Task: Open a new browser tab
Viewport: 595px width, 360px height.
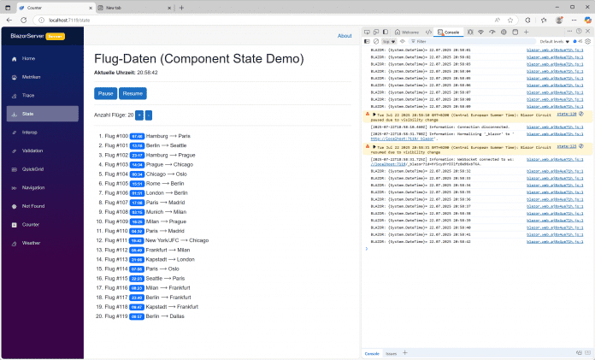Action: (181, 8)
